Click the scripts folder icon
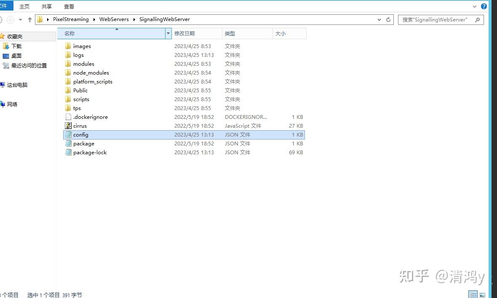This screenshot has width=497, height=298. [x=68, y=99]
